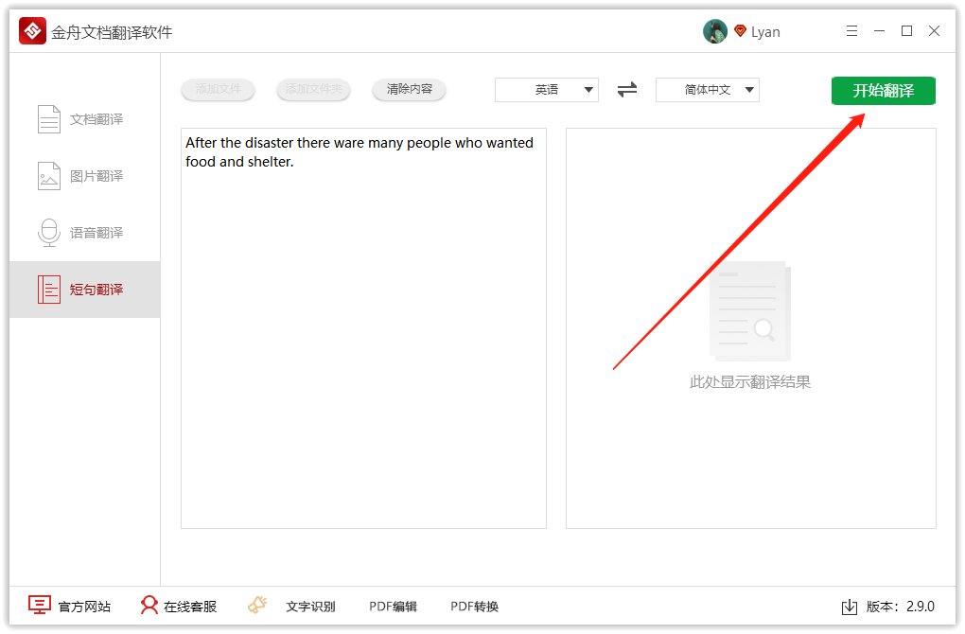
Task: Open the PDF转换 tool link
Action: 474,607
